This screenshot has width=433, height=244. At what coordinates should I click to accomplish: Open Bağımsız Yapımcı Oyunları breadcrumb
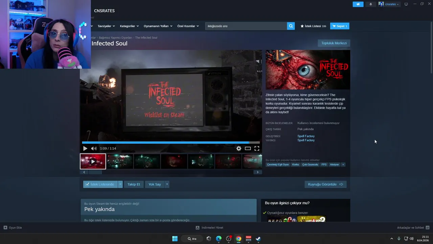point(115,38)
